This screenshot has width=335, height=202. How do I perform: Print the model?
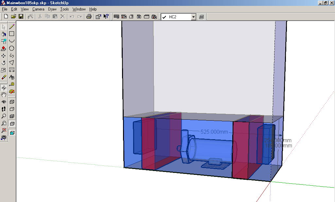89,16
